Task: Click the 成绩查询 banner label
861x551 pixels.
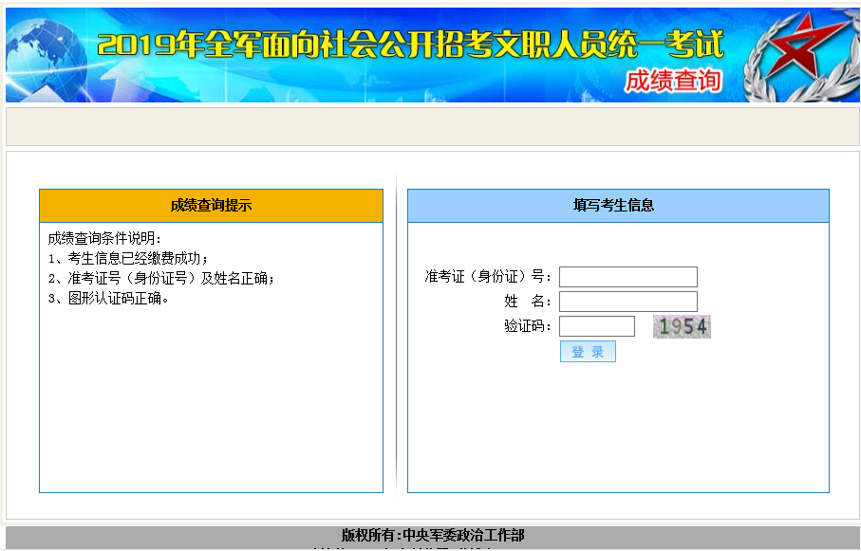Action: point(673,82)
